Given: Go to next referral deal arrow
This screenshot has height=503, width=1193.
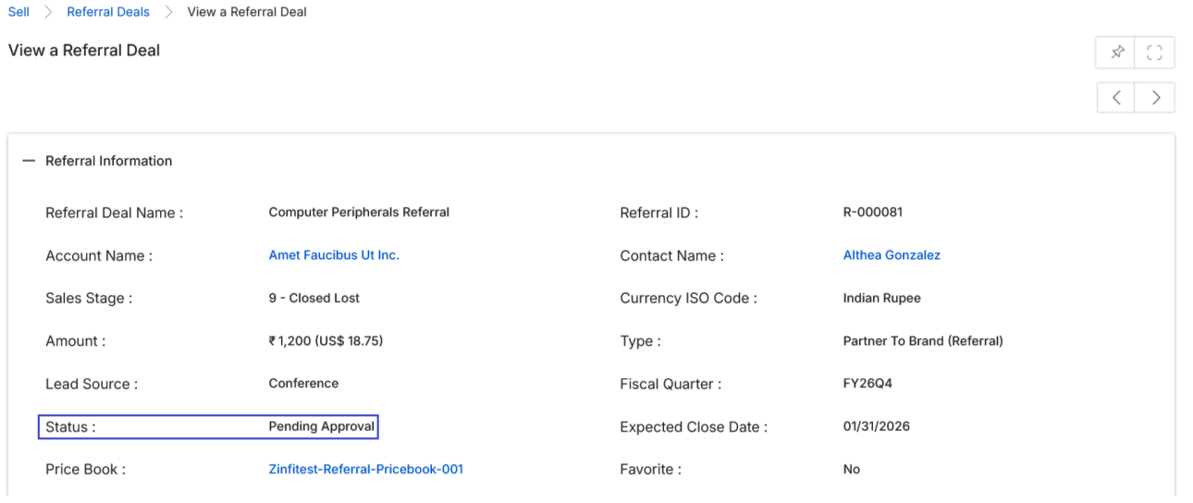Looking at the screenshot, I should point(1155,97).
